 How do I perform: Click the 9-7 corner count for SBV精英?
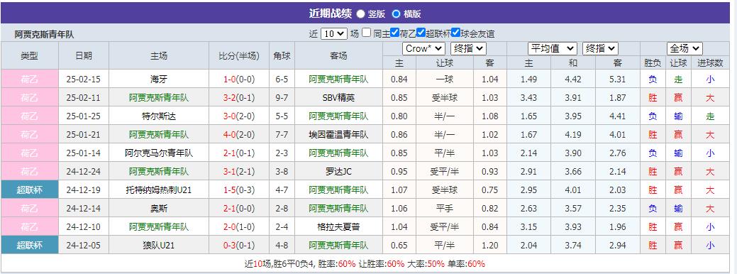tap(282, 98)
